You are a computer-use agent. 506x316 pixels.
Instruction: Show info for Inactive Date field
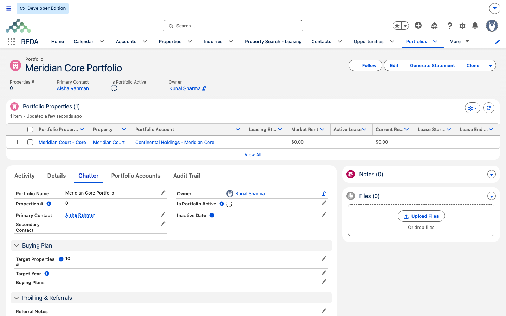click(212, 215)
